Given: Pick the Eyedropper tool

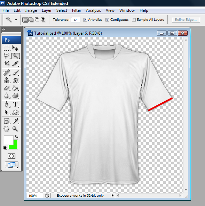Looking at the screenshot, I should click(15, 121).
